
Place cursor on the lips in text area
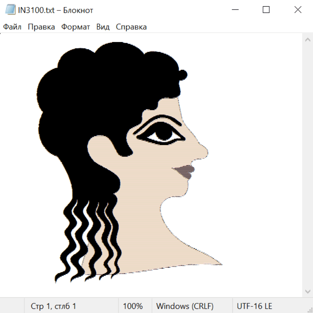pyautogui.click(x=185, y=171)
